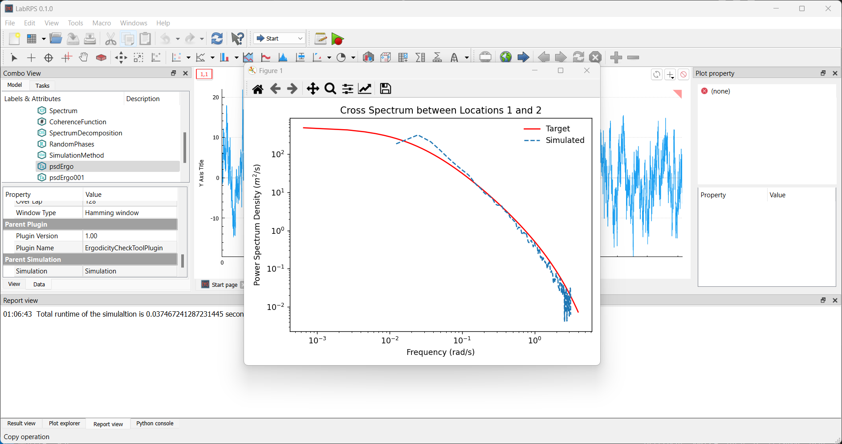
Task: Click the Labels & Attributes tree scrollbar
Action: click(185, 147)
